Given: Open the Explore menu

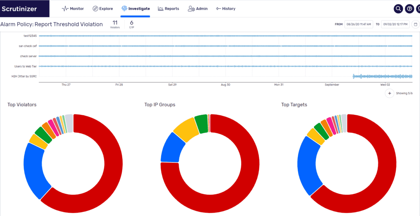Looking at the screenshot, I should coord(103,9).
